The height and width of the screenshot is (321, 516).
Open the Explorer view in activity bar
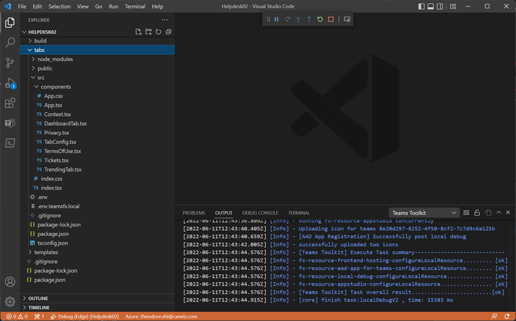[10, 23]
